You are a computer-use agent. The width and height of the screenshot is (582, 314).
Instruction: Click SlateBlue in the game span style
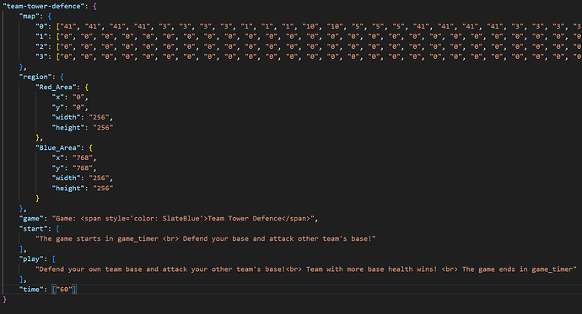[x=181, y=219]
